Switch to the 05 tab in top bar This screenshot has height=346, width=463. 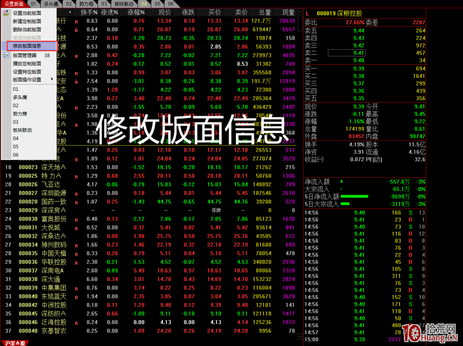coord(158,4)
